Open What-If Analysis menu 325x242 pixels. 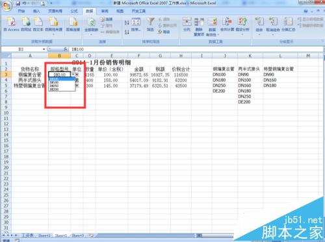[x=242, y=25]
